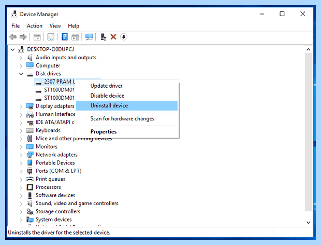Click the Show/Hide Action Pane toolbar icon
This screenshot has height=245, width=321.
(x=75, y=37)
